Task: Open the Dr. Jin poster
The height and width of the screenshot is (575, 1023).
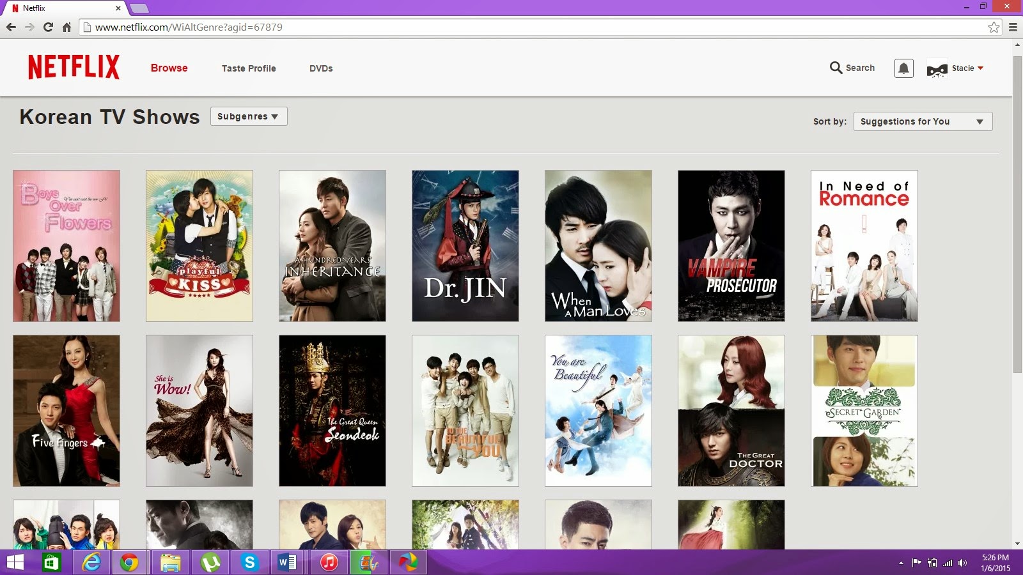Action: 465,246
